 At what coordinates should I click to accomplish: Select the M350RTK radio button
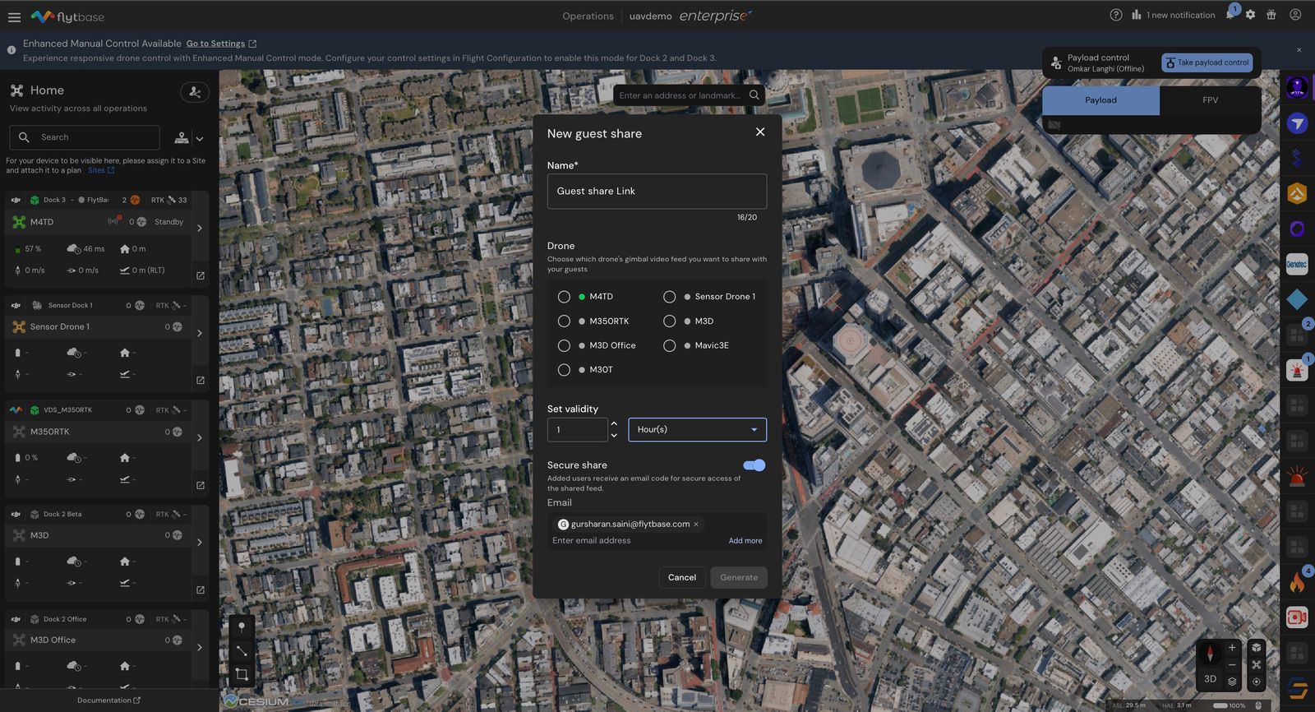(564, 321)
